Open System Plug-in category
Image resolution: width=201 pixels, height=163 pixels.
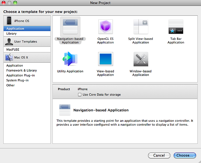(x=27, y=80)
